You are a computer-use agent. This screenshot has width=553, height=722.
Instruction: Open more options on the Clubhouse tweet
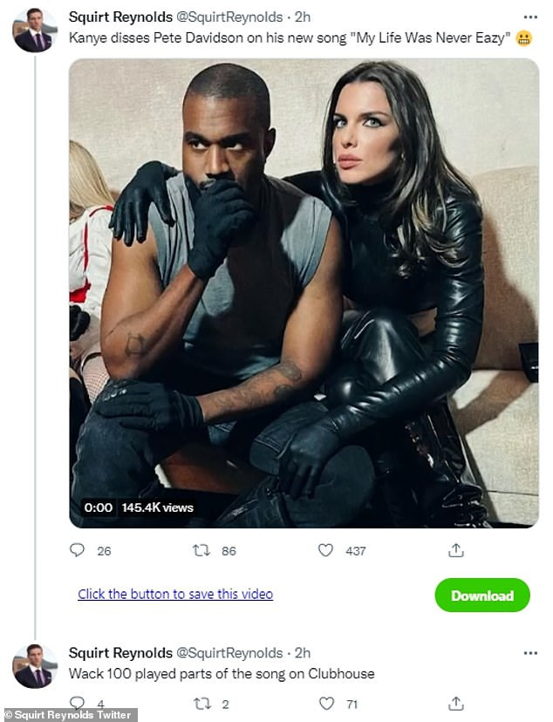click(530, 652)
